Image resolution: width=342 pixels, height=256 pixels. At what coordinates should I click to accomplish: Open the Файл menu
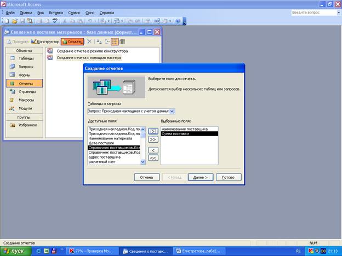click(10, 13)
